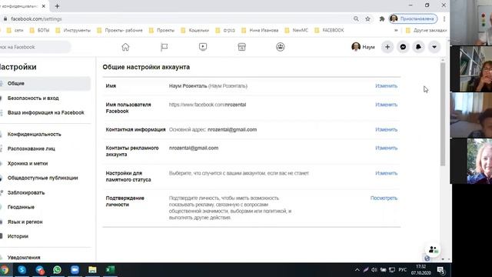Image resolution: width=492 pixels, height=277 pixels.
Task: Click Изменить in the Имя row
Action: pyautogui.click(x=386, y=85)
